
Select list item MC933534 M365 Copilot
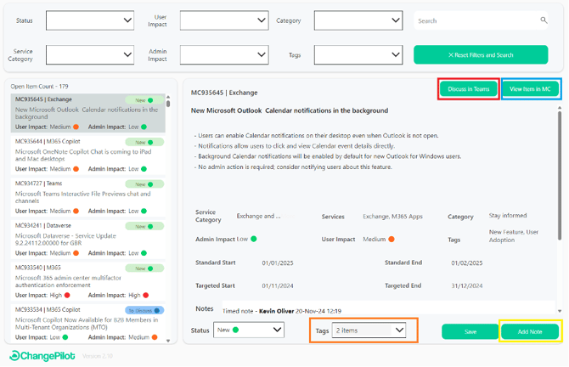click(87, 323)
